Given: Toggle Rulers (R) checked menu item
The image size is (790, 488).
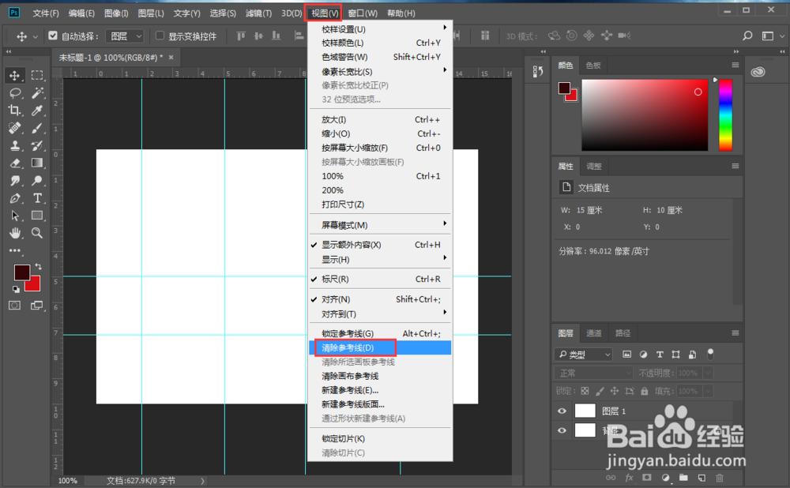Looking at the screenshot, I should pyautogui.click(x=380, y=279).
